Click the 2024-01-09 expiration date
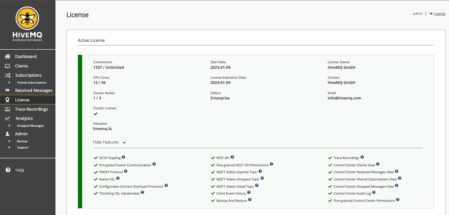This screenshot has width=449, height=215. coord(220,83)
